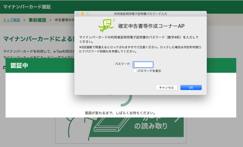Click the マイナンバーカード認証 page title
Screen dimensions: 243x147
27,7
